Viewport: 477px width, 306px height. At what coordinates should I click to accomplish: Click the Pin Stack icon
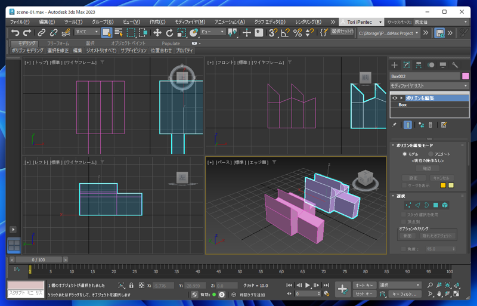tap(394, 125)
